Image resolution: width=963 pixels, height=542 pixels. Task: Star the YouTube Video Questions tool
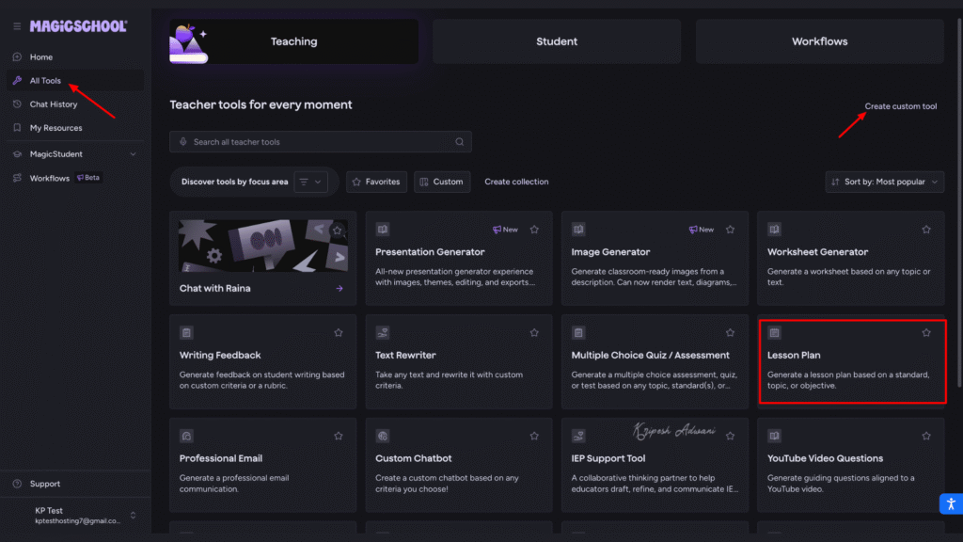tap(926, 436)
